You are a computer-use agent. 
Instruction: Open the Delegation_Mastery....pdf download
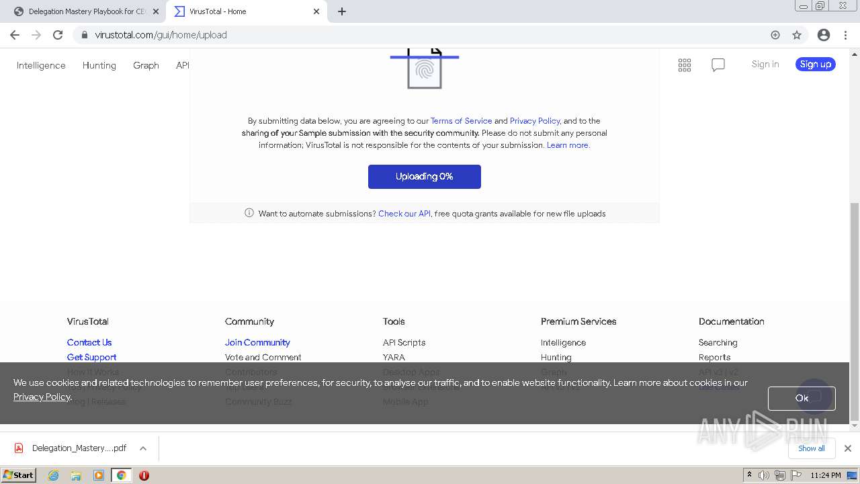pyautogui.click(x=79, y=448)
